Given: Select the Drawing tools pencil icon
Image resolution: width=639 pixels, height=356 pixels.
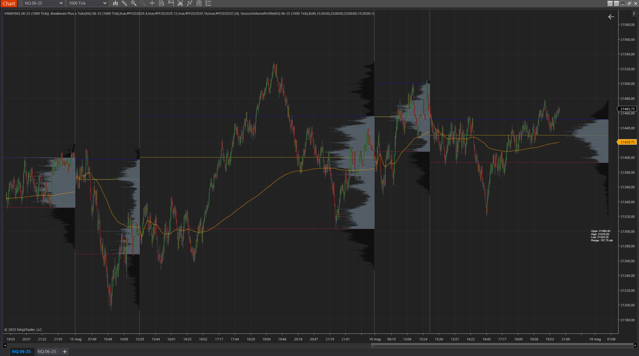Looking at the screenshot, I should pyautogui.click(x=124, y=3).
